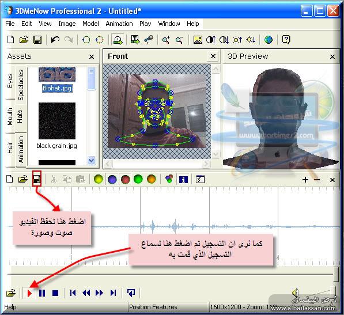Select the black grain.jpg asset thumbnail
The width and height of the screenshot is (344, 315).
tap(57, 121)
